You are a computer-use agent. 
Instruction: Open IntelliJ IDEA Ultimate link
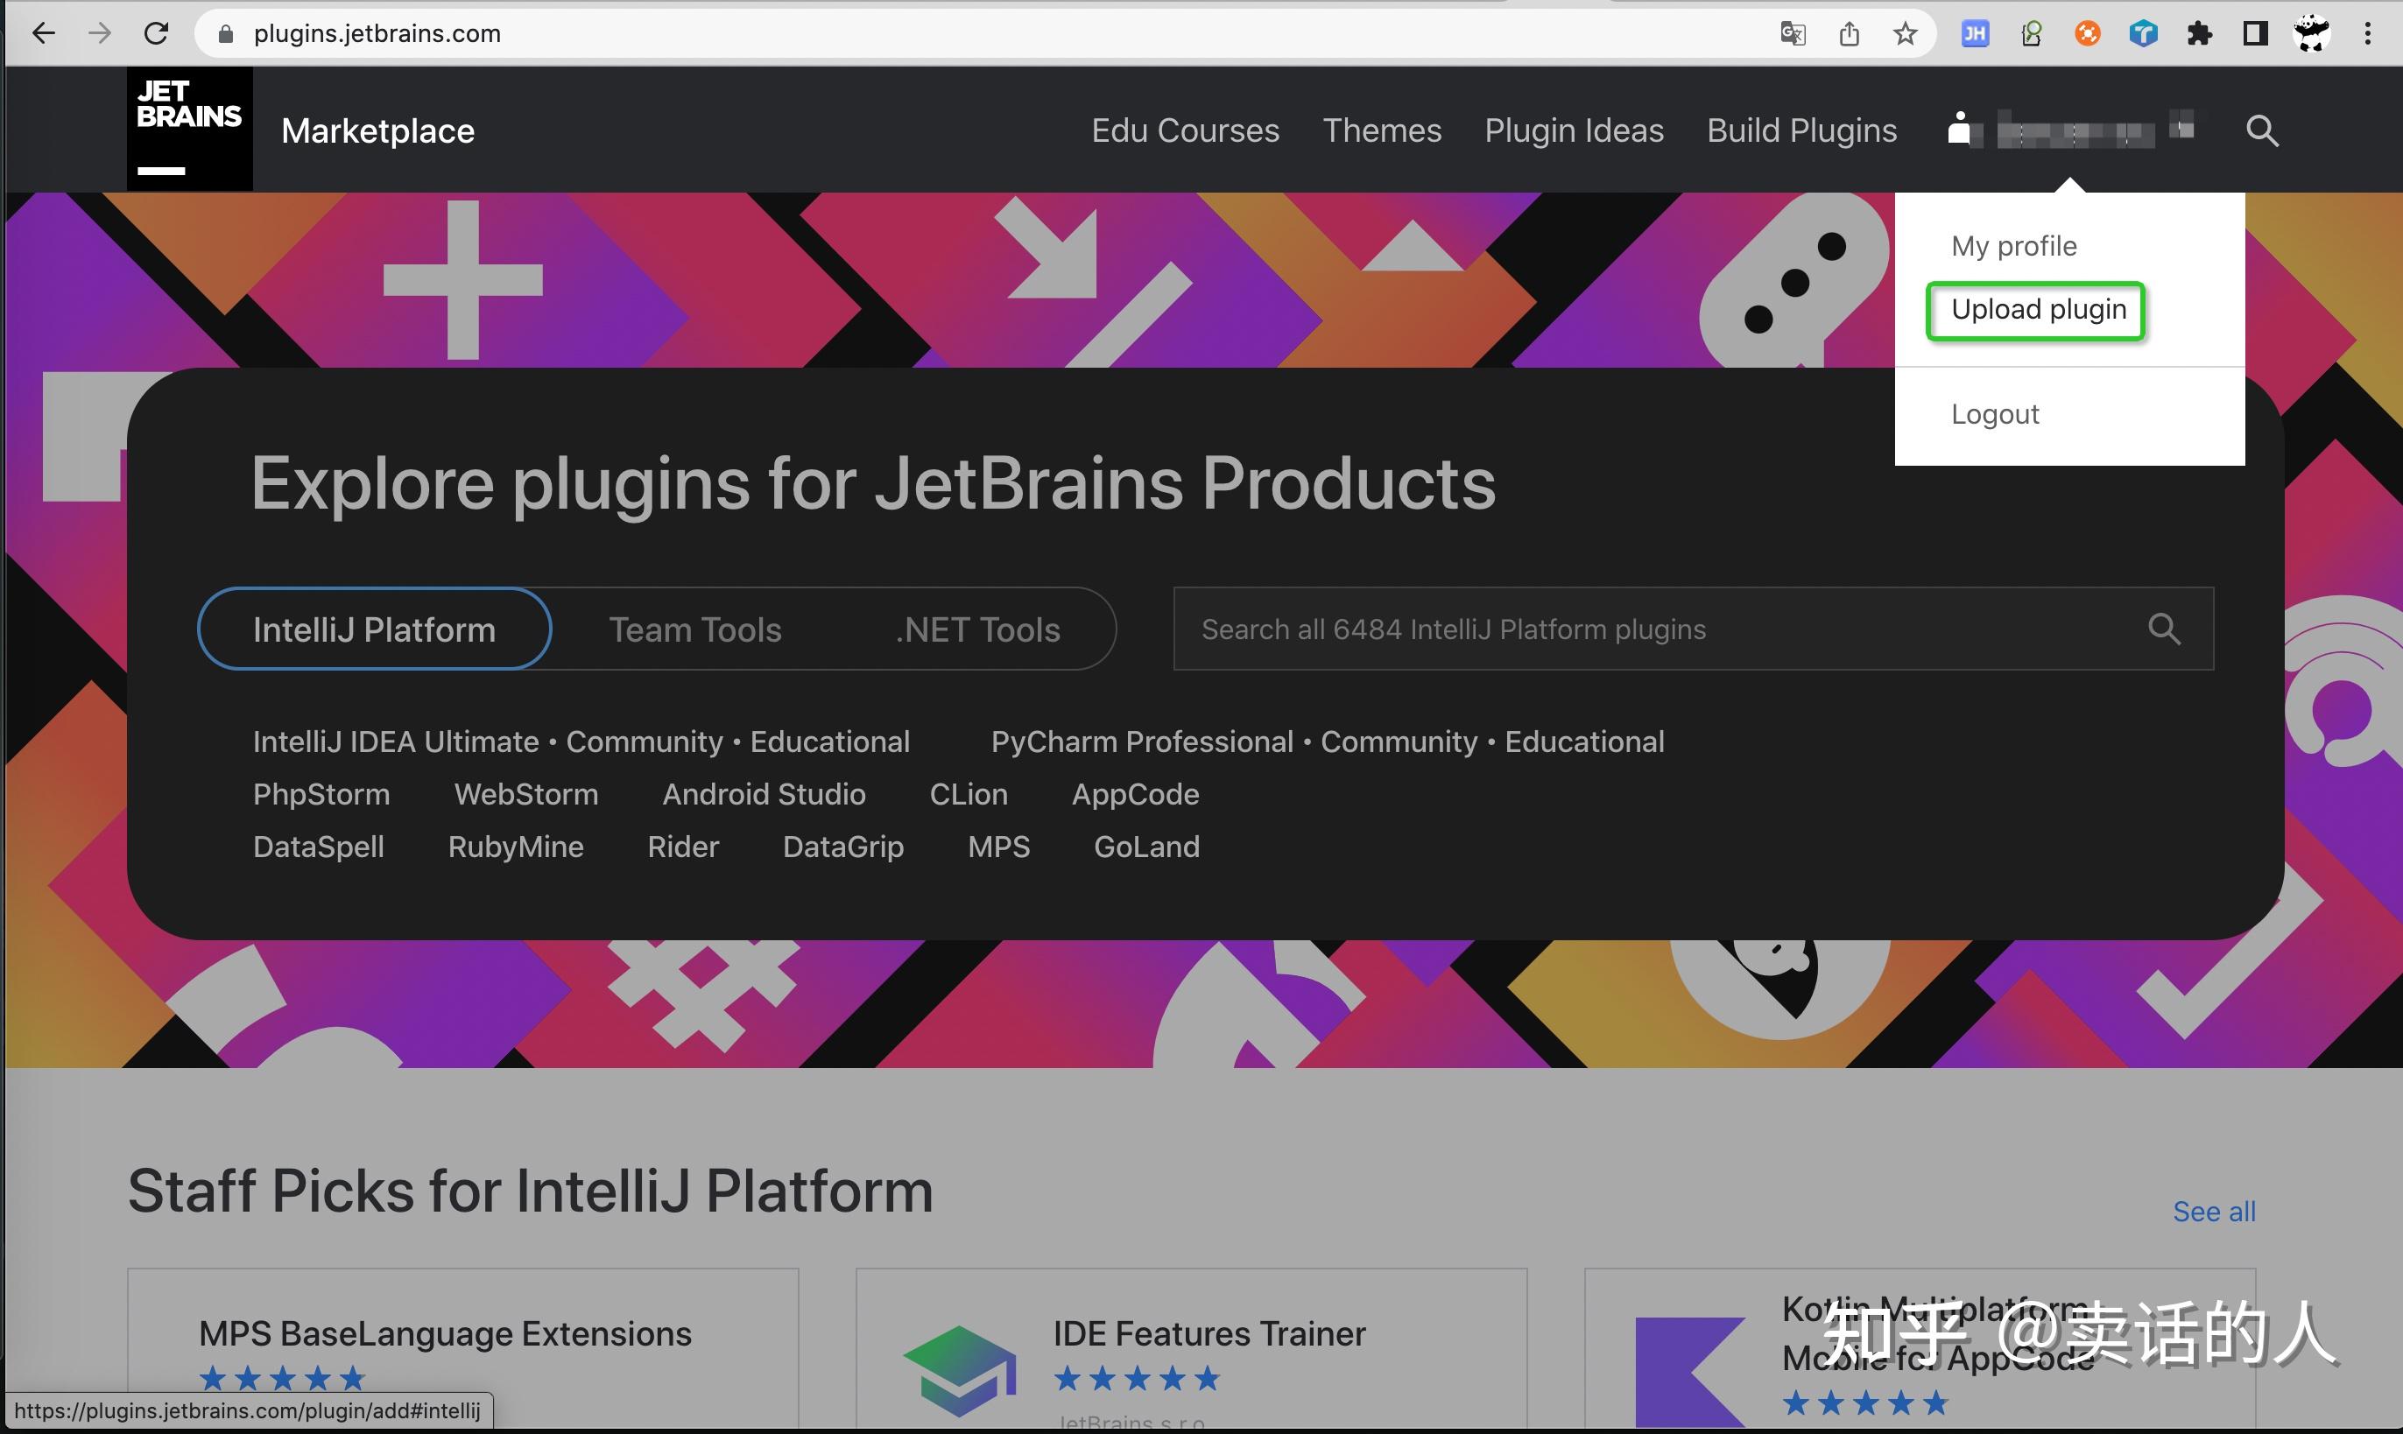tap(395, 742)
